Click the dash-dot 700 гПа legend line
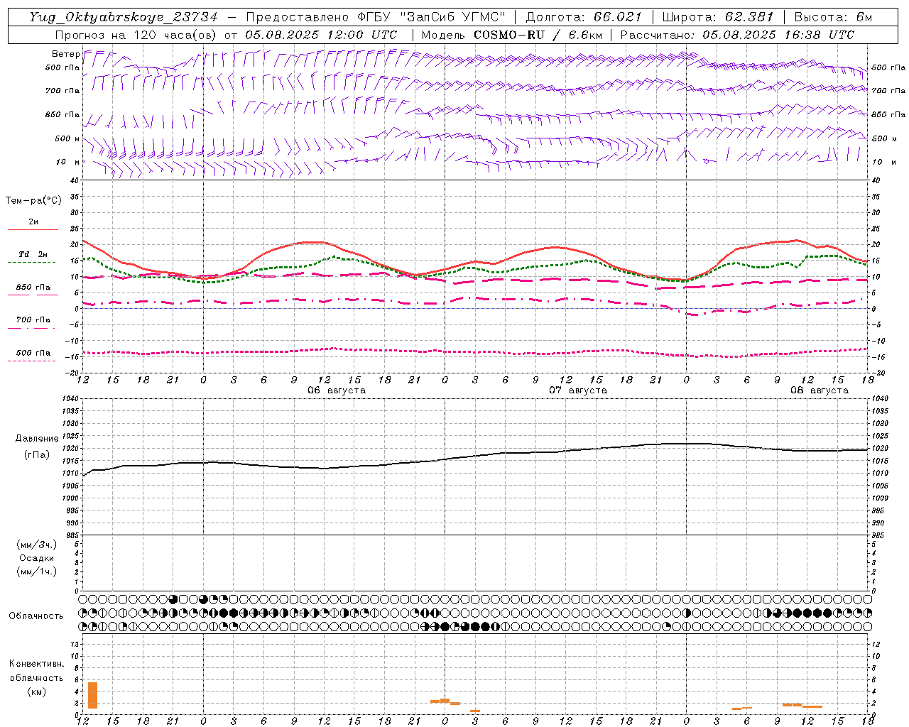Screen dimensions: 909x727 (x=31, y=328)
